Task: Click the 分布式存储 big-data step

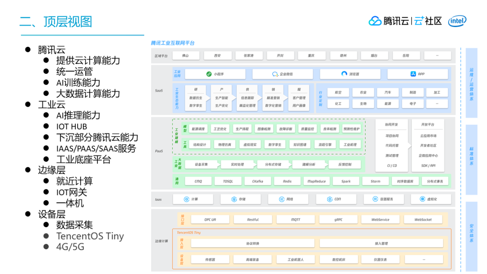Action: pos(273,164)
